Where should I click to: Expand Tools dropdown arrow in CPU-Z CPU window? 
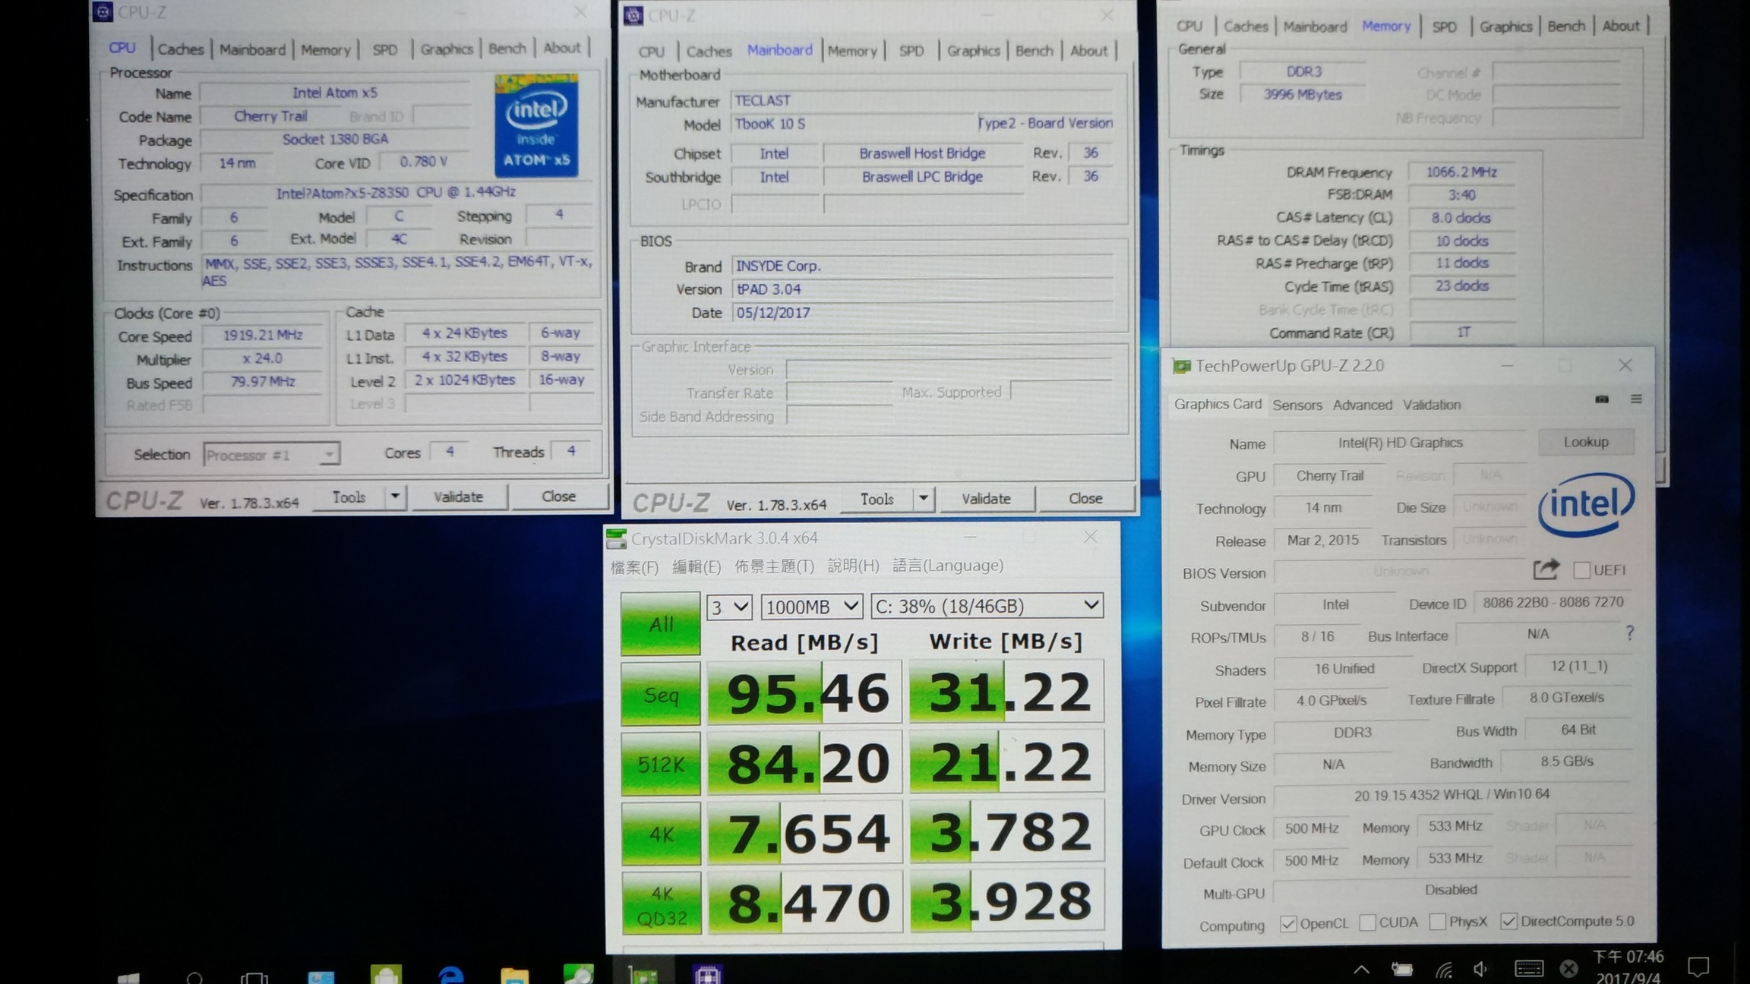(395, 497)
